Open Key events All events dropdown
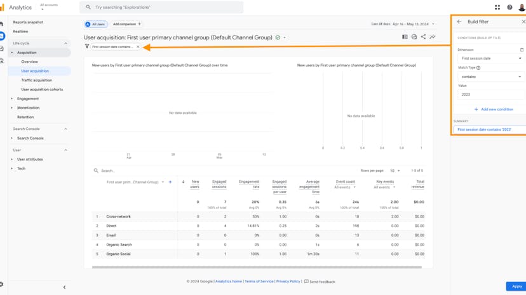526x295 pixels. click(x=384, y=188)
